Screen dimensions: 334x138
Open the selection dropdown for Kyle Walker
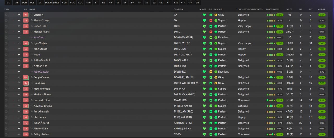coord(19,43)
